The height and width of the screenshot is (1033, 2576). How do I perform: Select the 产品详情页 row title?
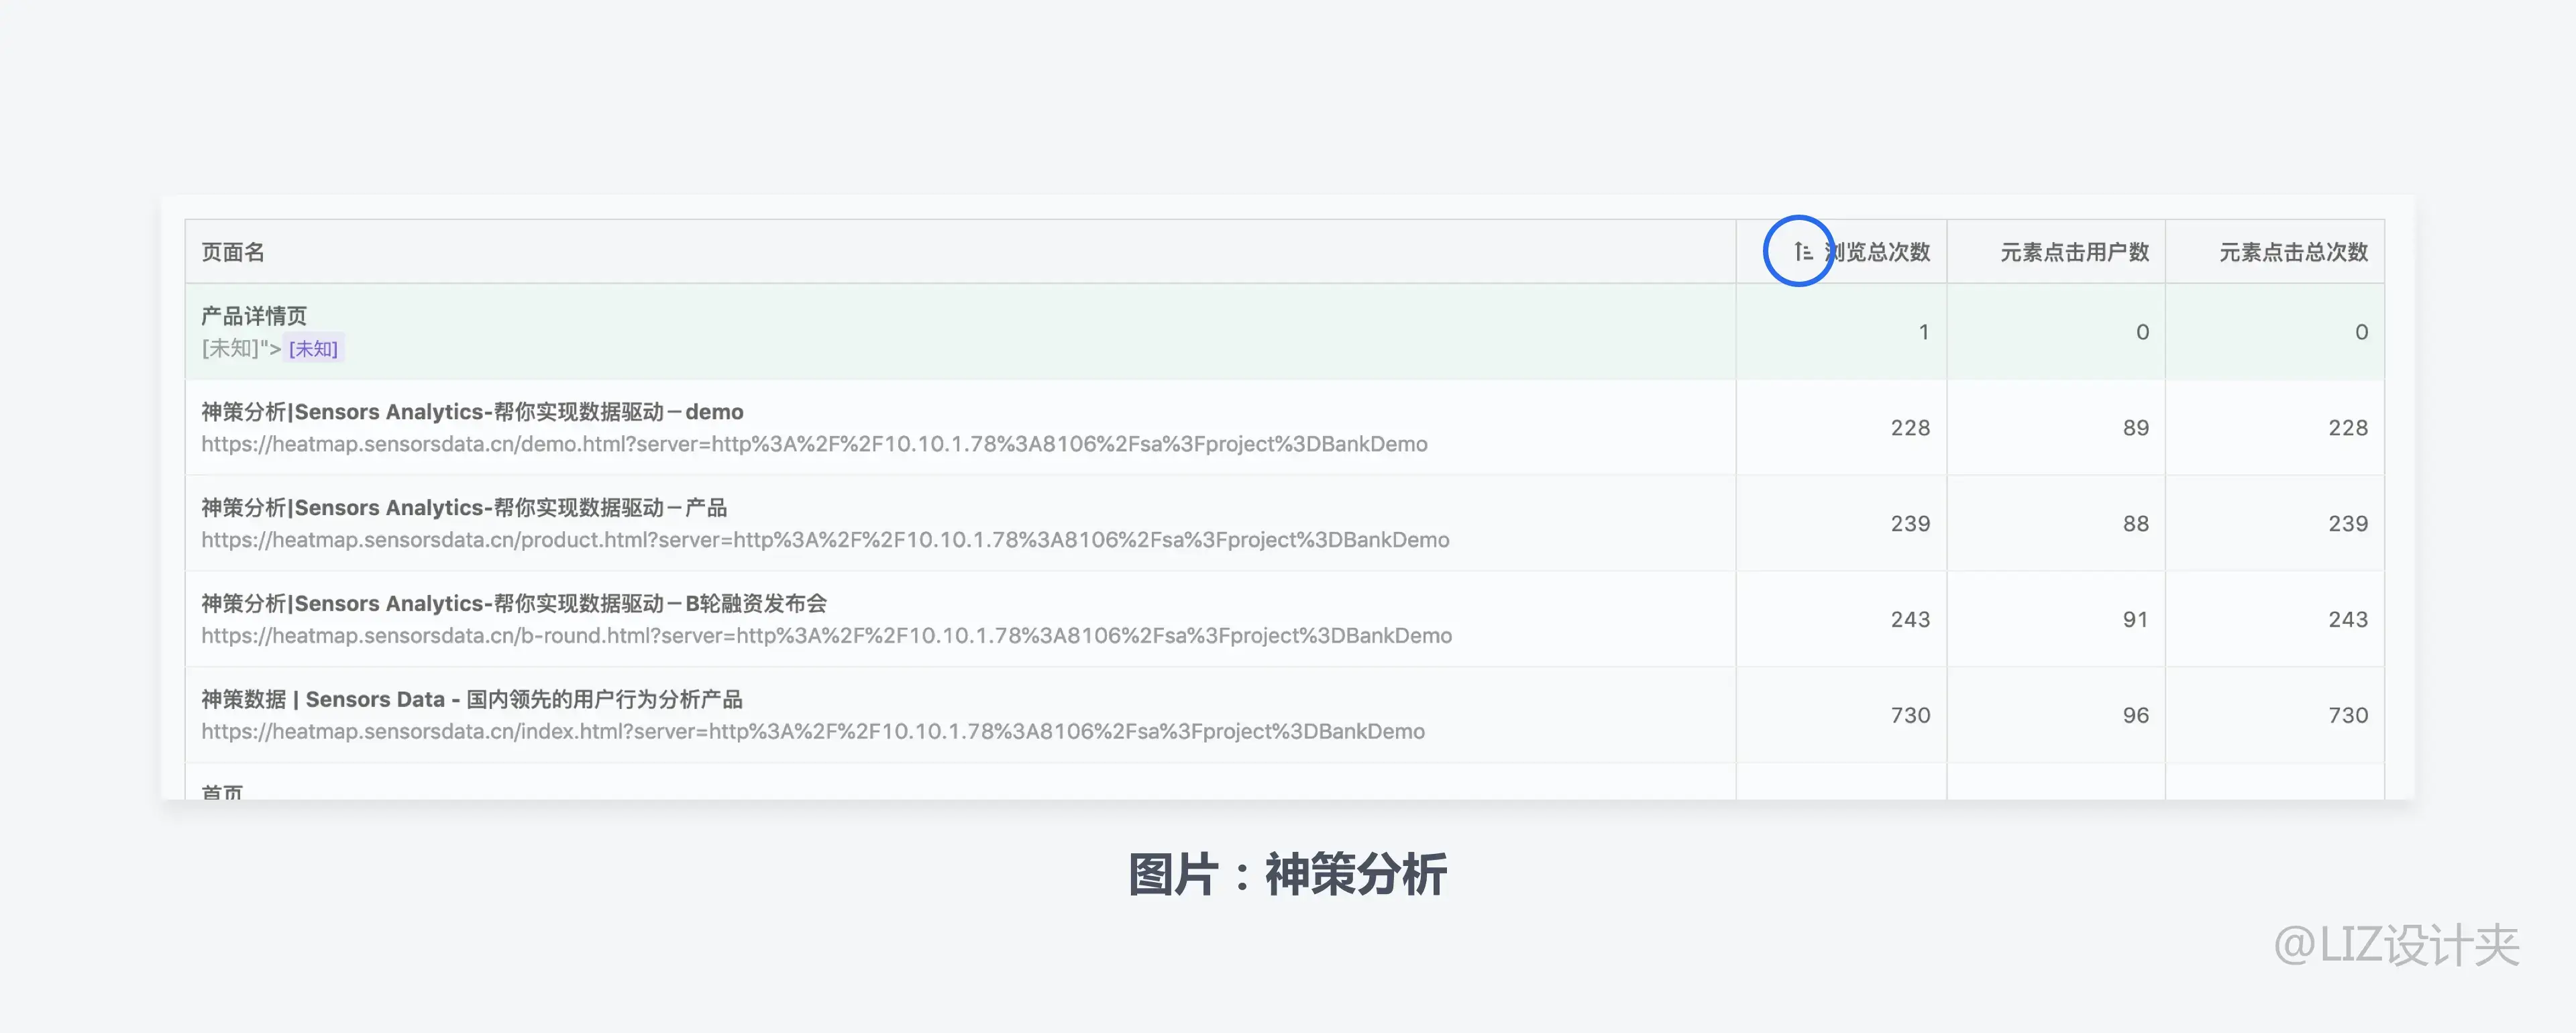click(254, 316)
